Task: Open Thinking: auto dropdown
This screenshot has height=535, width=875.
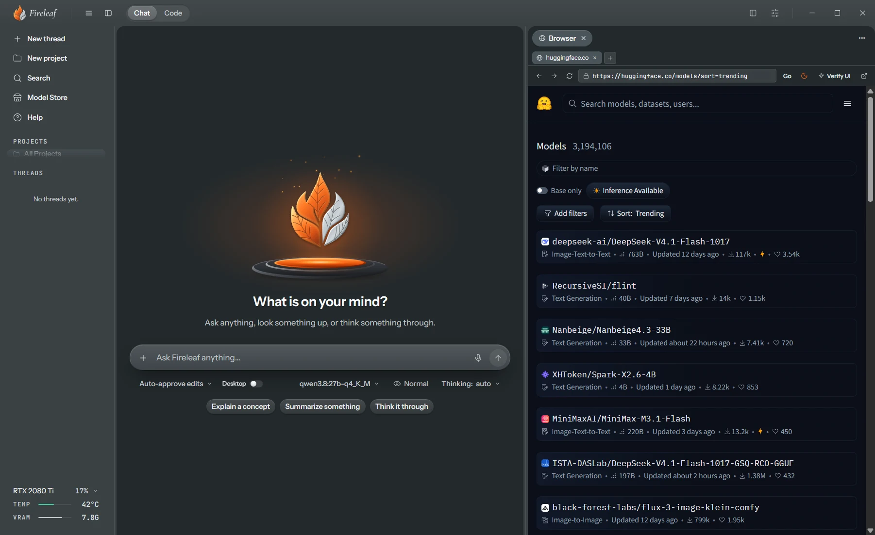Action: point(471,384)
